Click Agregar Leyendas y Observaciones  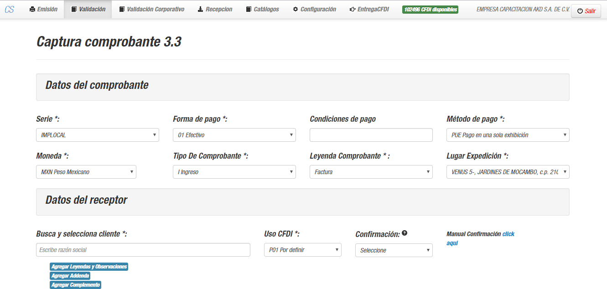[89, 267]
